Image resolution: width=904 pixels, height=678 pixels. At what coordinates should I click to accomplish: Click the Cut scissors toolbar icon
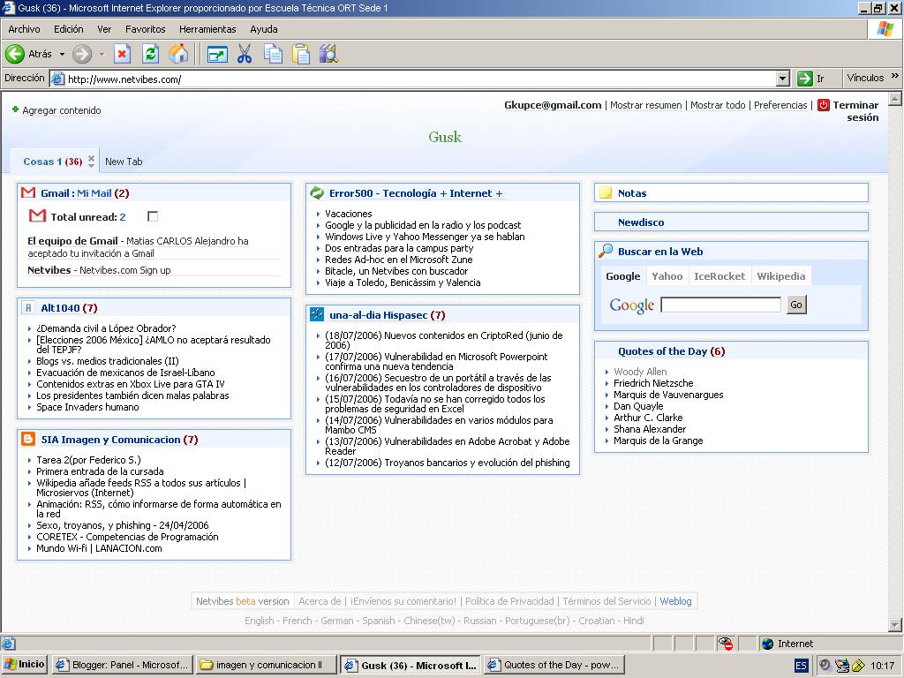tap(245, 54)
